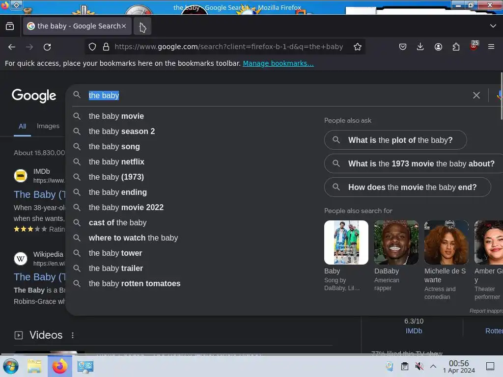Clear the search box with X
This screenshot has height=377, width=503.
[x=476, y=95]
